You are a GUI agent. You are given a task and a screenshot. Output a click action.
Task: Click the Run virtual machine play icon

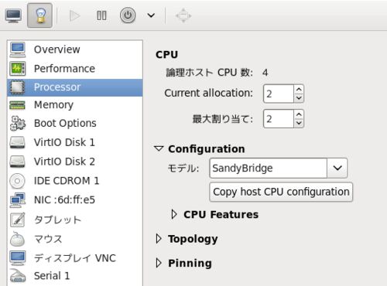click(74, 15)
